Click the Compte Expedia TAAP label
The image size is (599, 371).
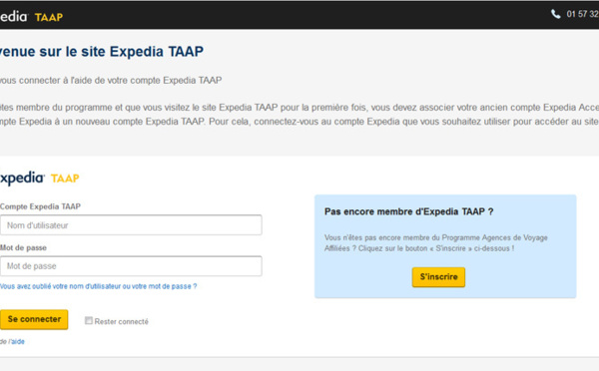[x=40, y=206]
